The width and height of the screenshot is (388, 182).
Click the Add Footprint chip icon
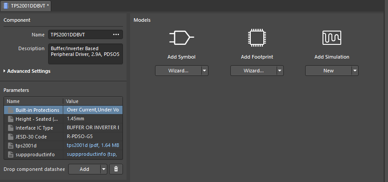pyautogui.click(x=257, y=38)
